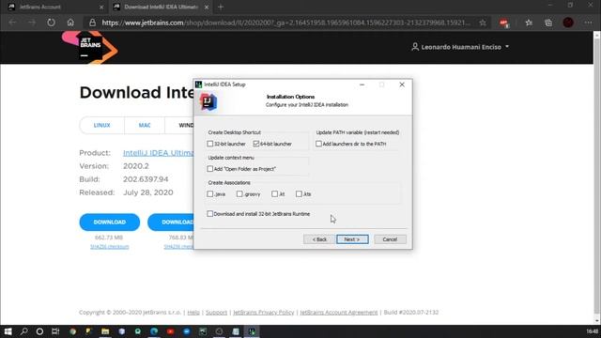The height and width of the screenshot is (338, 601).
Task: Click the build number 202.6397.94
Action: tap(146, 179)
